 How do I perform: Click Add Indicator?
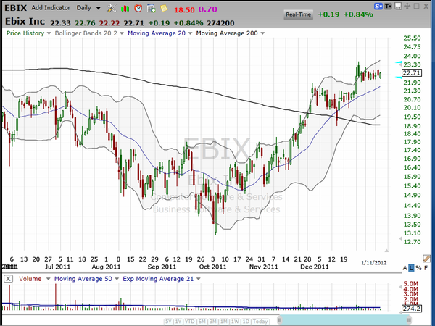pyautogui.click(x=51, y=8)
